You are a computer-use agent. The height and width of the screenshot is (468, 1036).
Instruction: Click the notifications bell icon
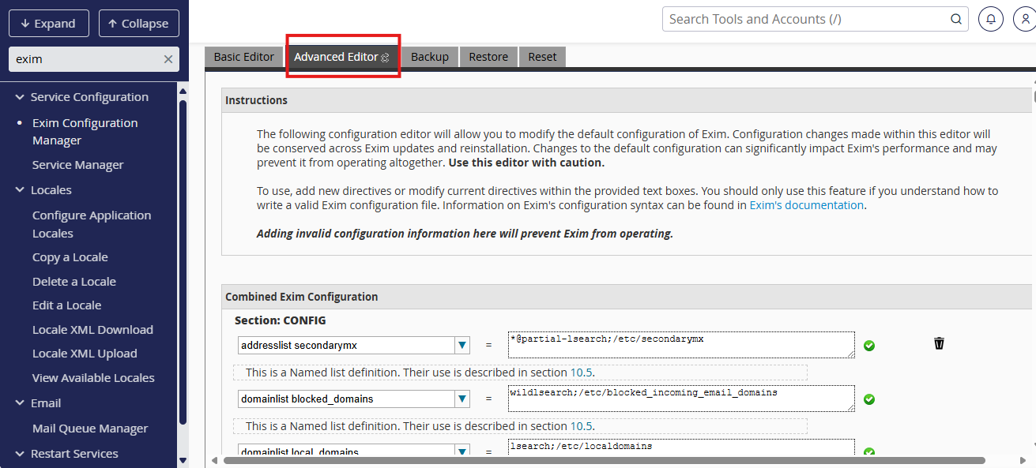point(990,20)
